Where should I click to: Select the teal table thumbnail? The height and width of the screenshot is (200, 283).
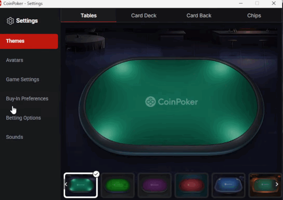[x=81, y=185]
